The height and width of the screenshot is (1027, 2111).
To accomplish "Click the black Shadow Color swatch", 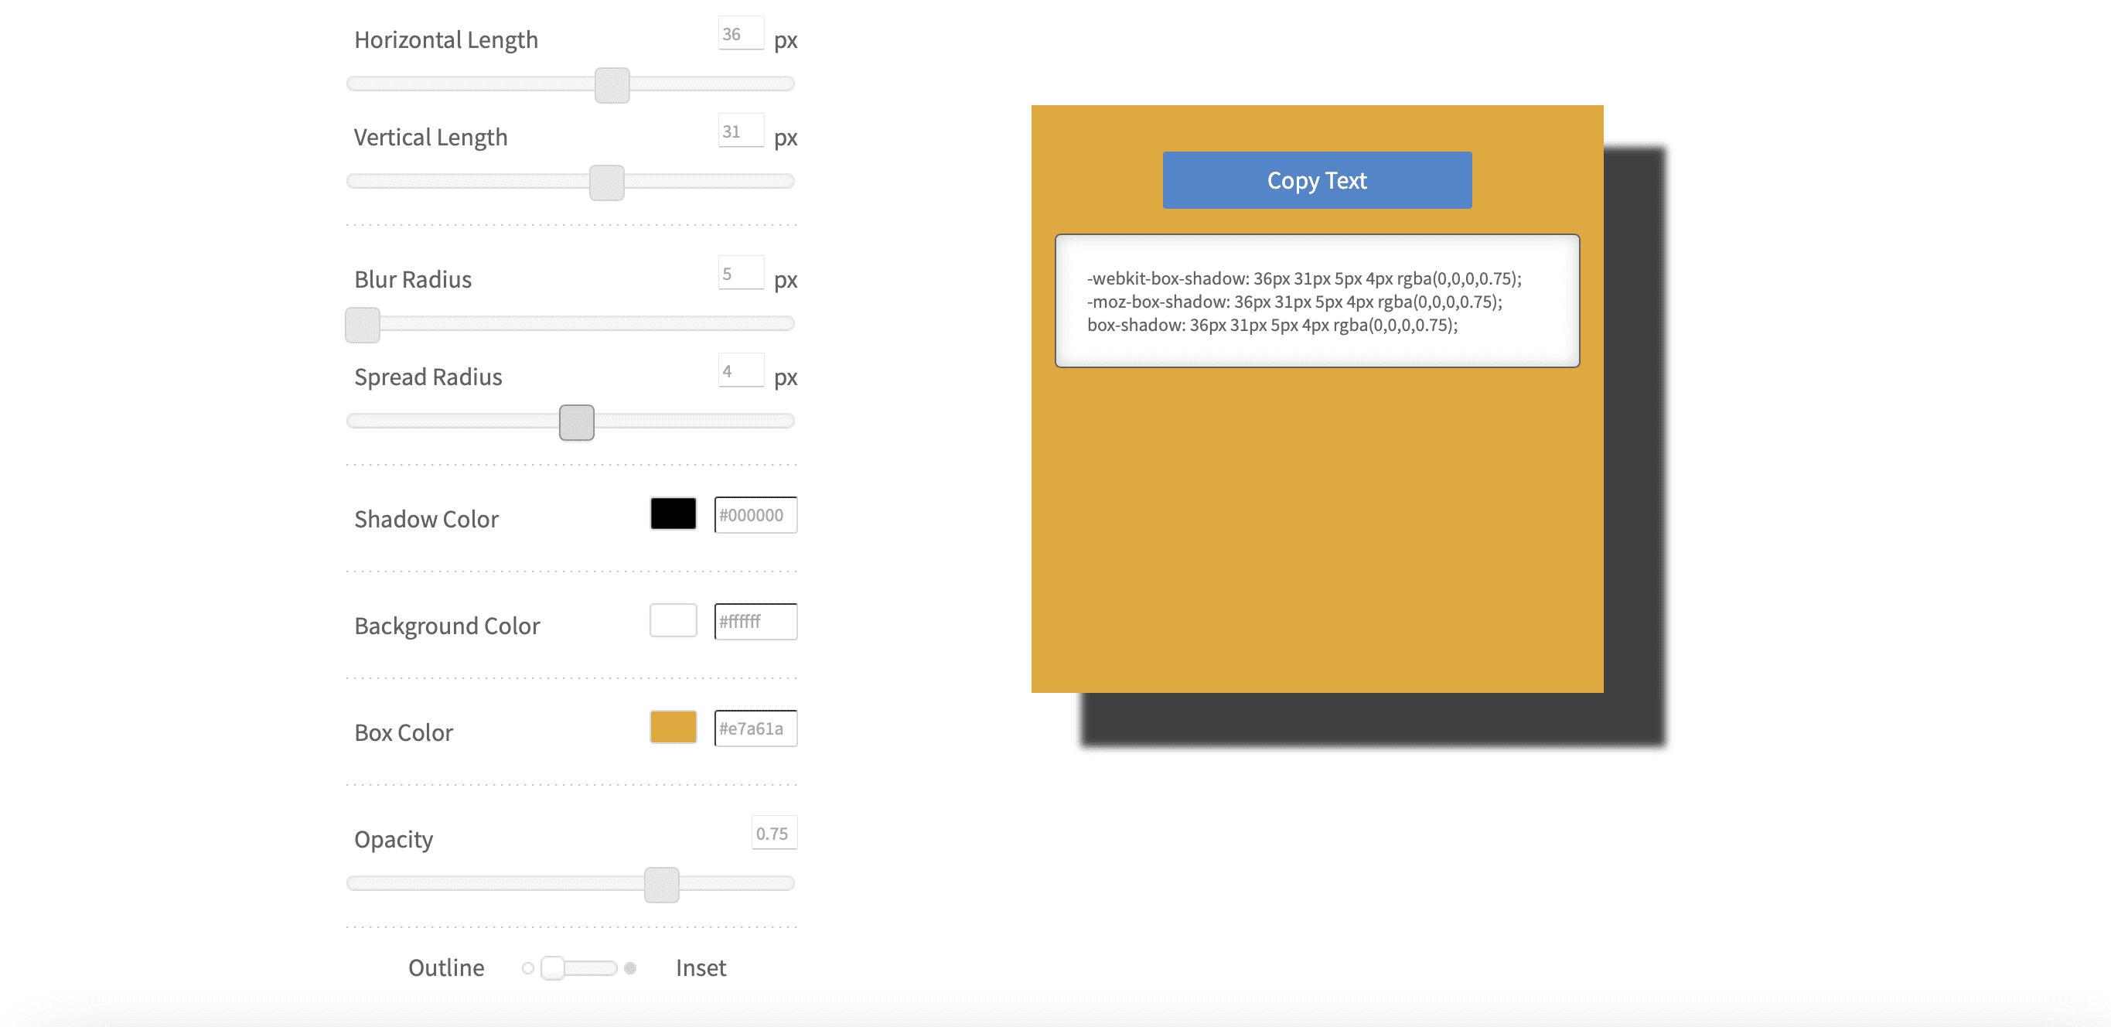I will [x=673, y=514].
